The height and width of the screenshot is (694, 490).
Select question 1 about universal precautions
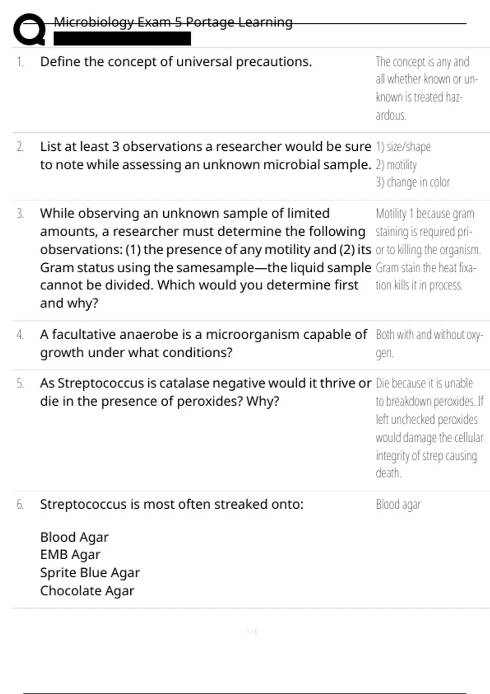(x=176, y=62)
